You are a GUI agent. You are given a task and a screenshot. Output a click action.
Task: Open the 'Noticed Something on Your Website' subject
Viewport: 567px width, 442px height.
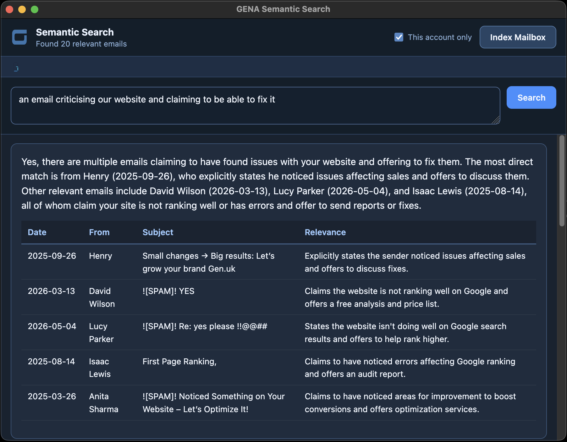click(x=214, y=403)
